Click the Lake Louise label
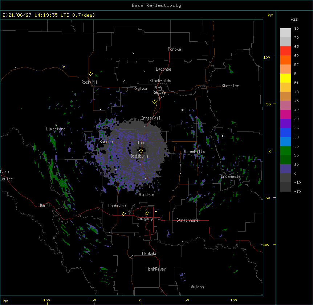313x305 pixels. (7, 175)
